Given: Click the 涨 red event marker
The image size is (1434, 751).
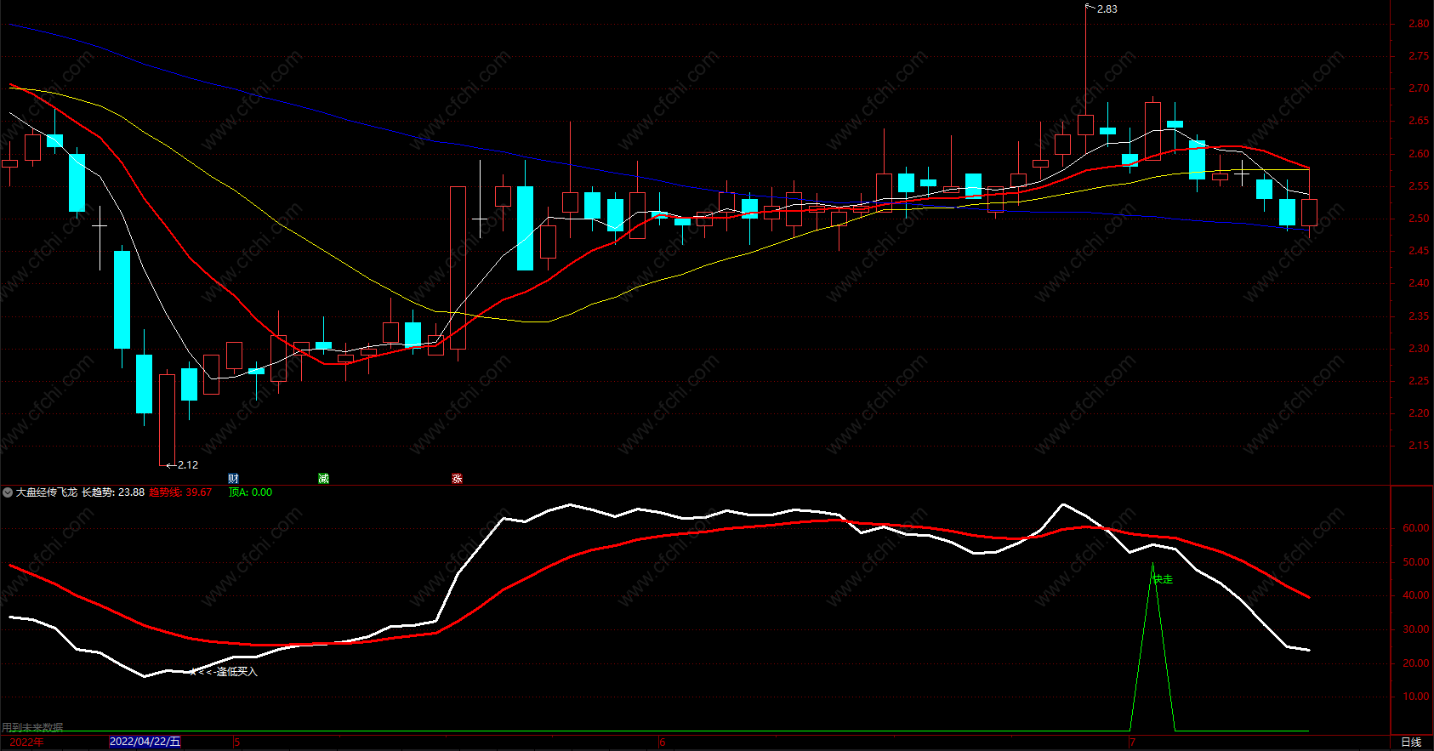Looking at the screenshot, I should [x=457, y=479].
